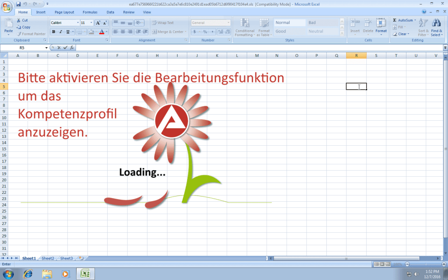Screen dimensions: 448x280
Task: Click the Windows Start button
Action: pyautogui.click(x=8, y=274)
